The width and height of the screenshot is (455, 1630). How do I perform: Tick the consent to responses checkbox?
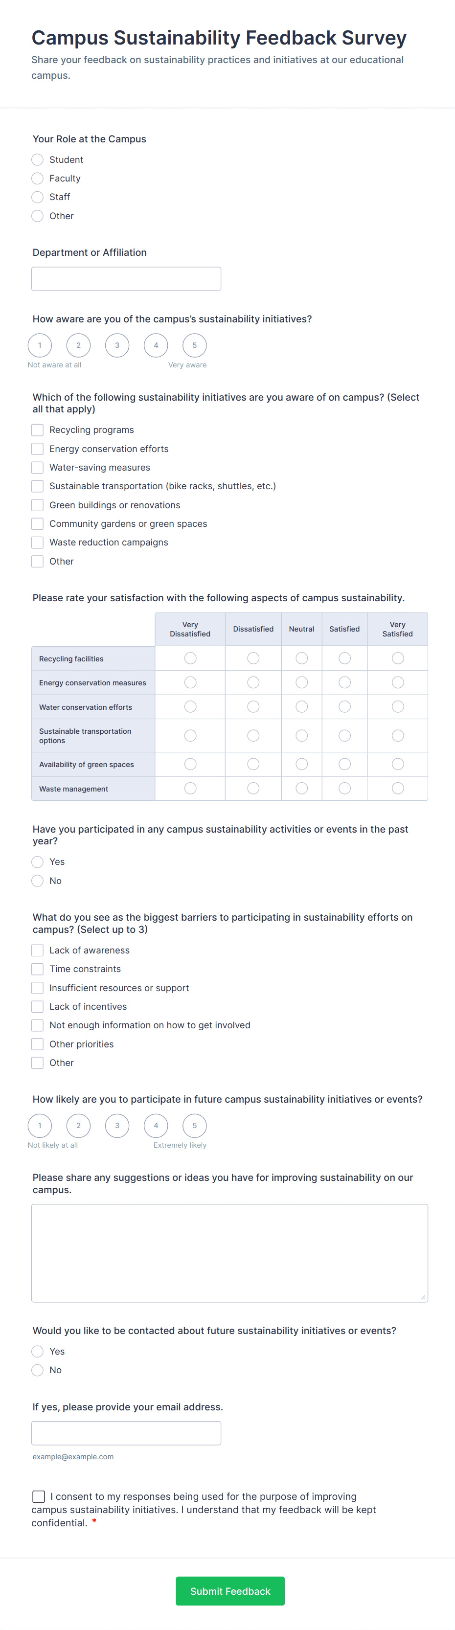pos(39,1496)
